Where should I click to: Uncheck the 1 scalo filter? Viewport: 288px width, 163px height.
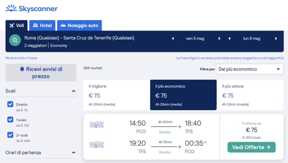[x=11, y=119]
